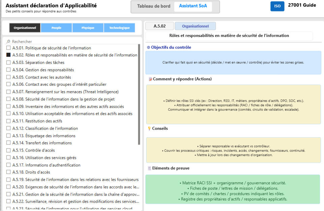Select the People category tab

pyautogui.click(x=56, y=28)
